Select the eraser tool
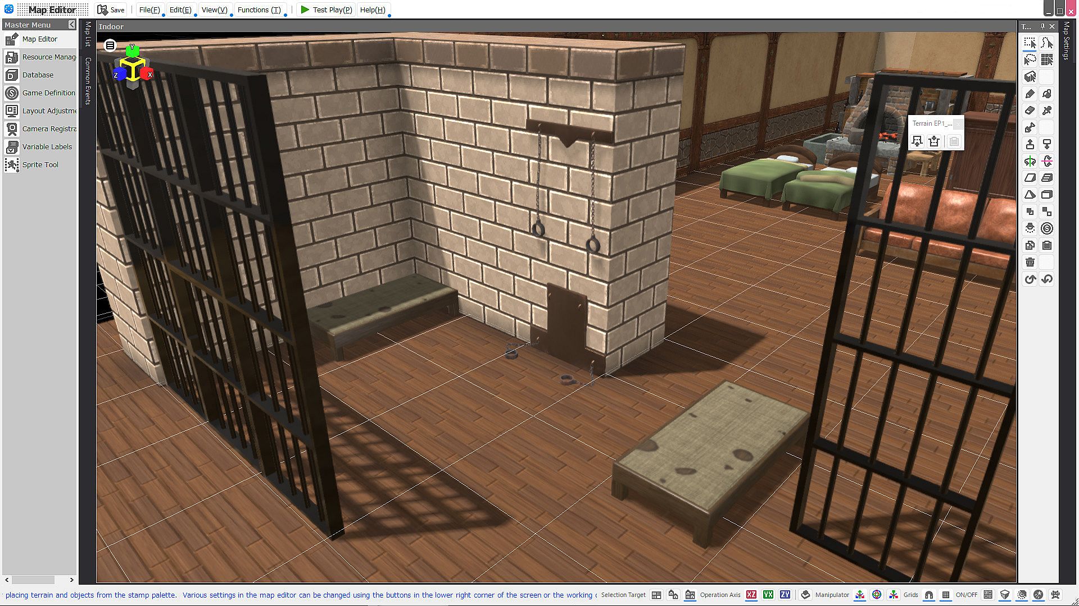The width and height of the screenshot is (1079, 606). pyautogui.click(x=1030, y=111)
